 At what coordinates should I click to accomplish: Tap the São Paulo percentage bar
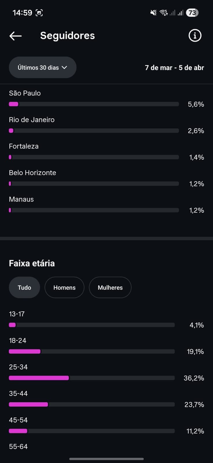(x=94, y=104)
